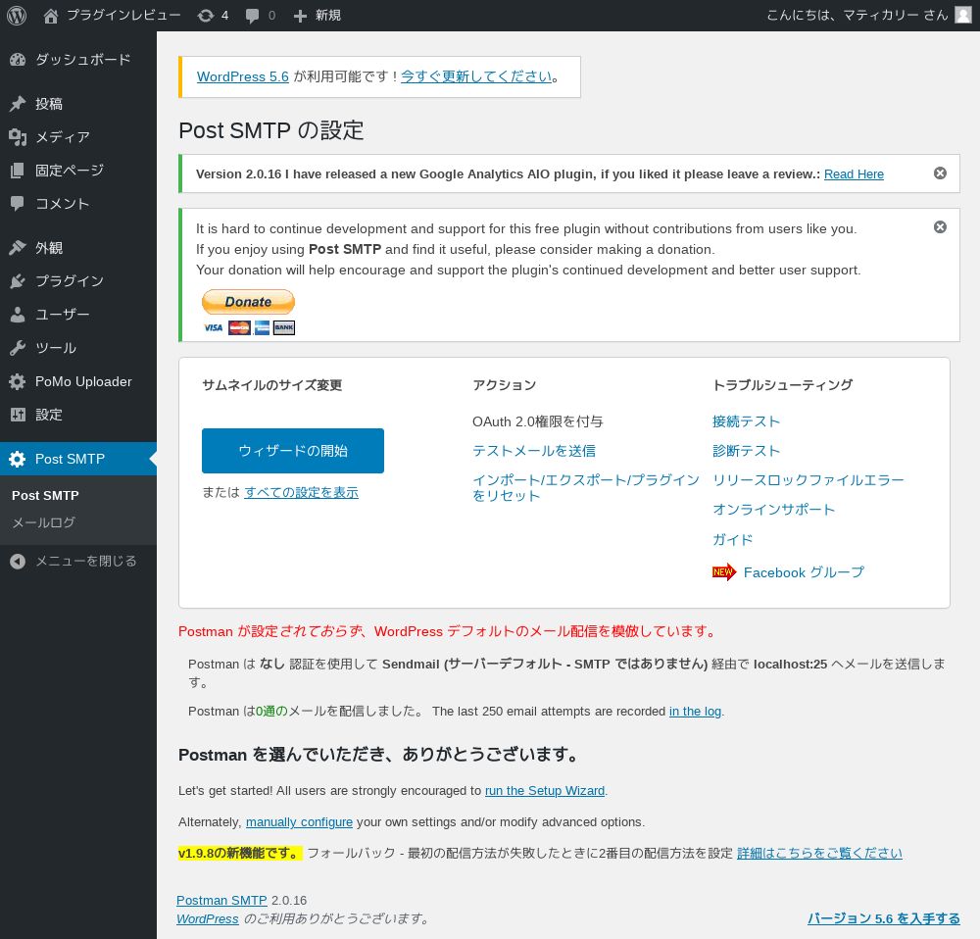Open 固定ページ menu item
This screenshot has width=980, height=939.
point(70,170)
